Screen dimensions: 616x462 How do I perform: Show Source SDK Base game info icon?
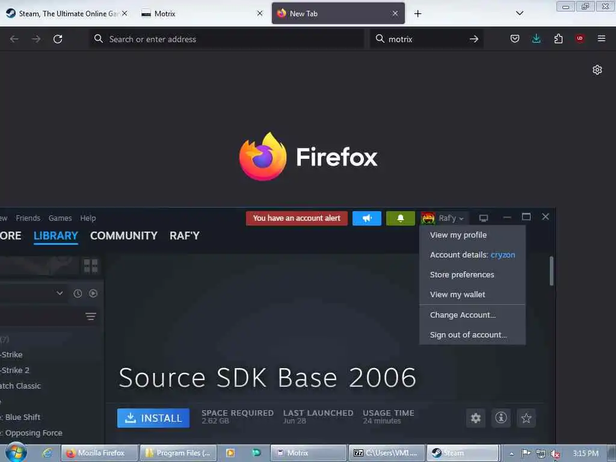(501, 418)
